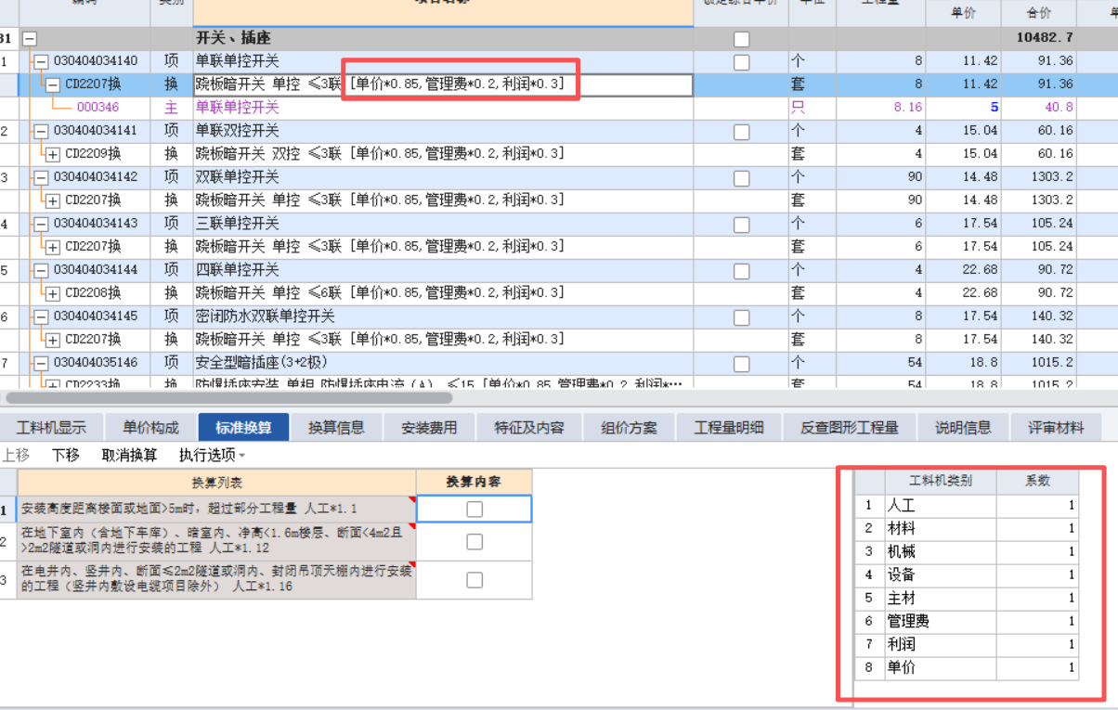Check the 换算内容 box for 安装高度>5m rule
1118x710 pixels.
[475, 509]
